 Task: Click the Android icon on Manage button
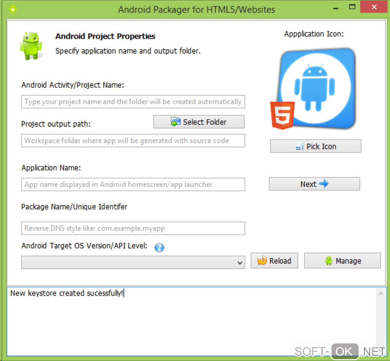coord(328,260)
